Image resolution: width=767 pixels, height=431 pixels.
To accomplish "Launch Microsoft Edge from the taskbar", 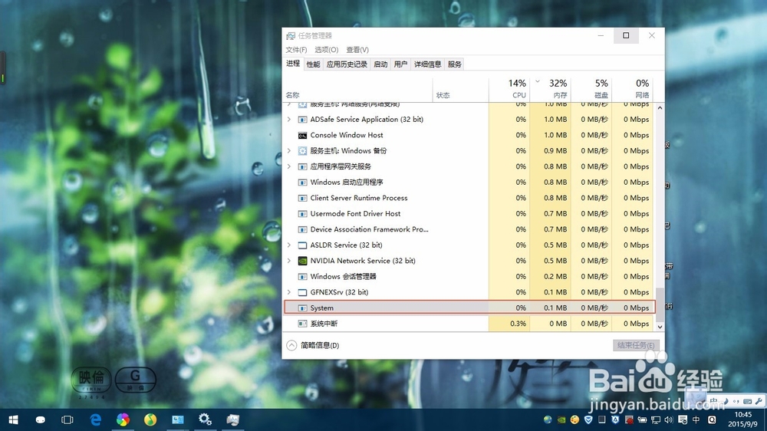I will pos(95,419).
